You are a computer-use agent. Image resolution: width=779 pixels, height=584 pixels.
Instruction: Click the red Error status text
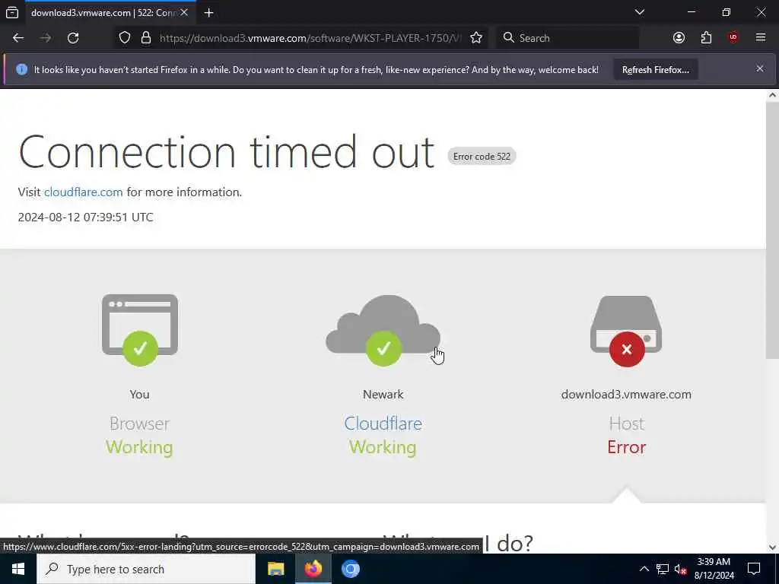[x=627, y=447]
